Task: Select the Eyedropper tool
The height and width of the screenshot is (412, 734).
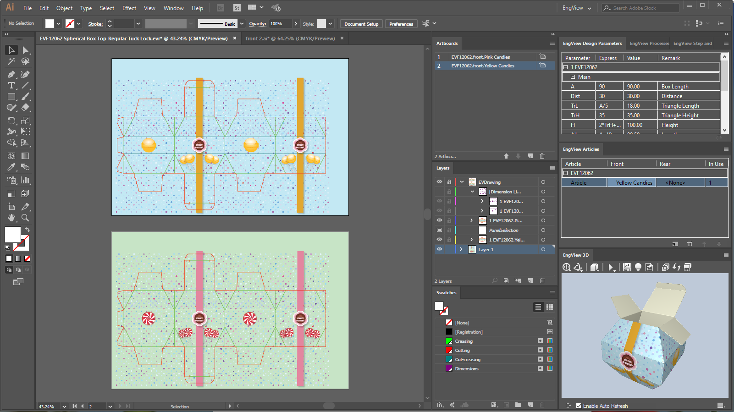Action: click(11, 167)
